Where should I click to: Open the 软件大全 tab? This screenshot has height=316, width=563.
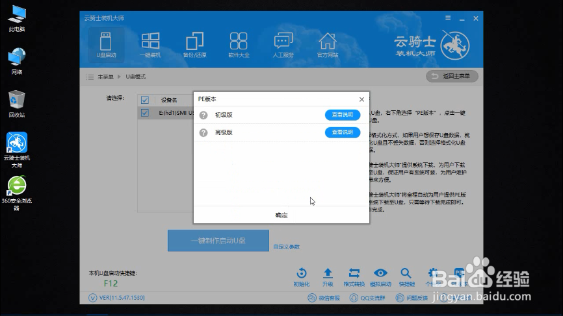(239, 45)
